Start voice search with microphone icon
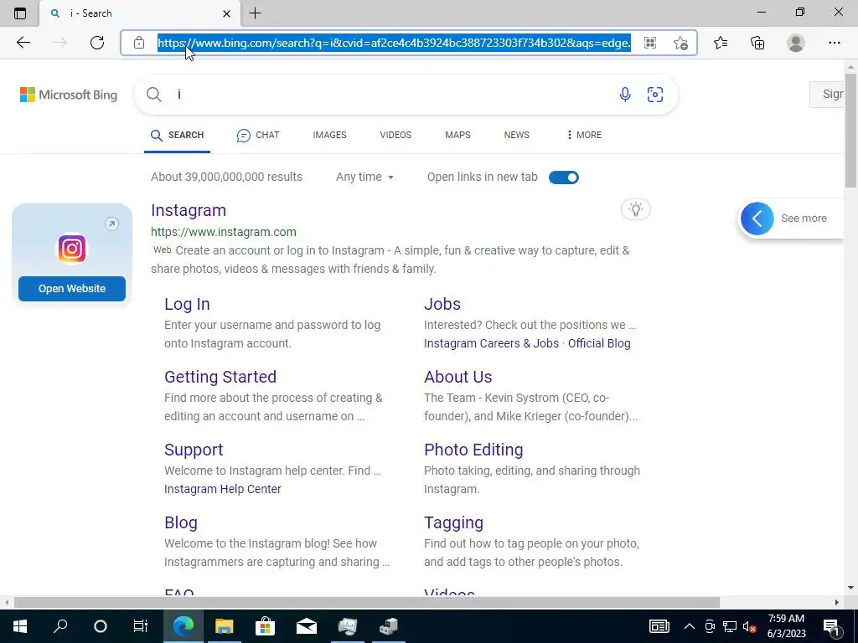The width and height of the screenshot is (858, 643). [x=625, y=95]
